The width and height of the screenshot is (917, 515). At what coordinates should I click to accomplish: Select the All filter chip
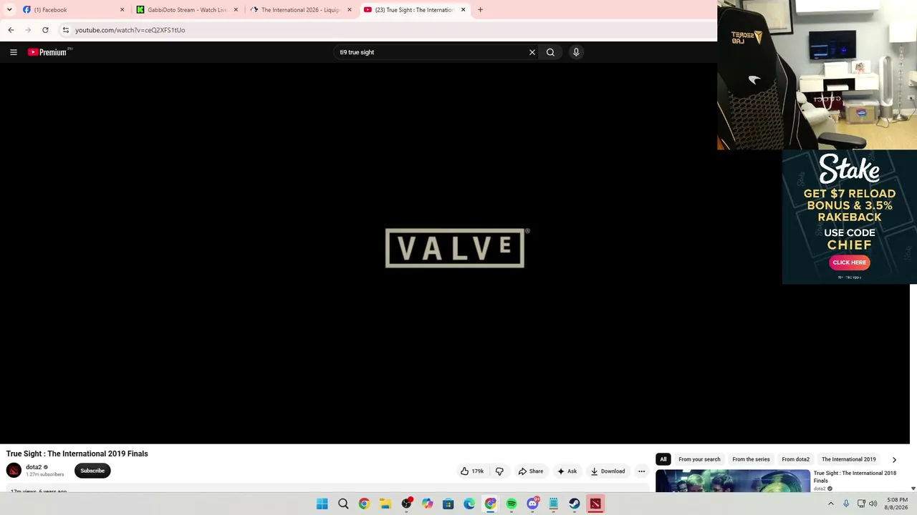click(663, 459)
